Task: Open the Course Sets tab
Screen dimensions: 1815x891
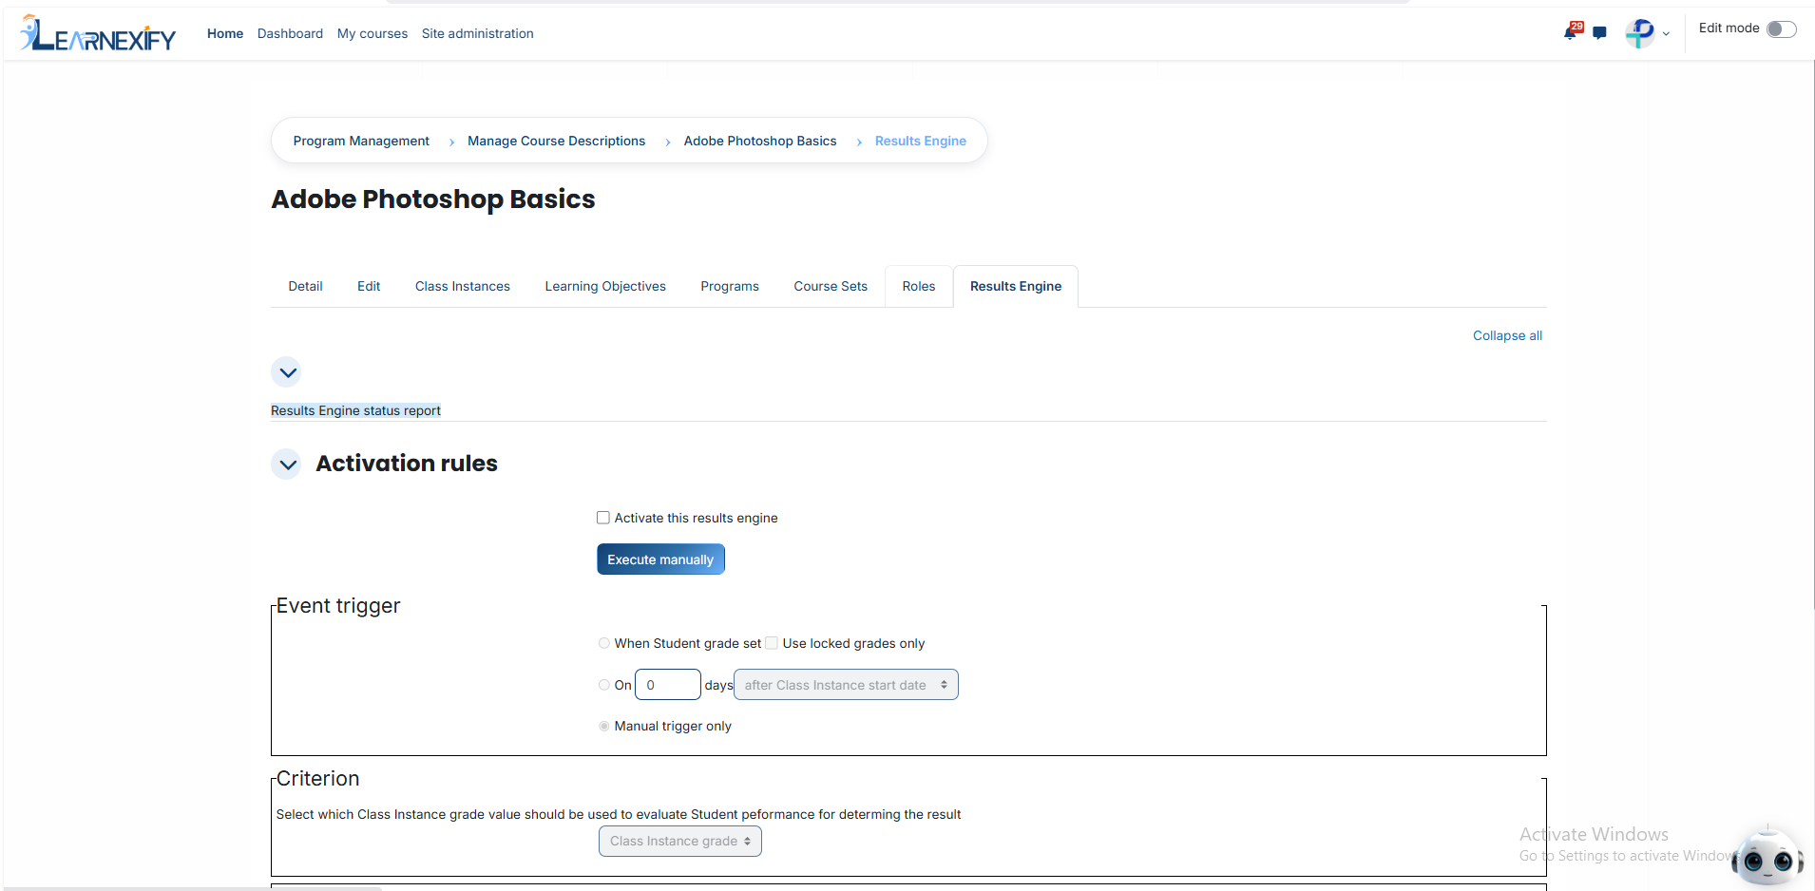Action: click(x=831, y=286)
